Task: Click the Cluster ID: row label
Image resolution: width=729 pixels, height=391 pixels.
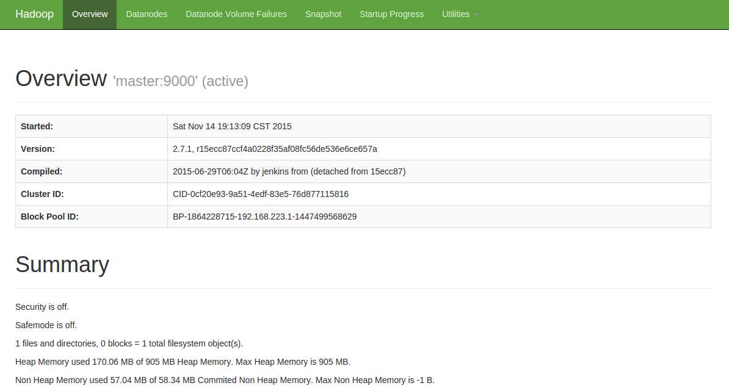Action: 42,194
